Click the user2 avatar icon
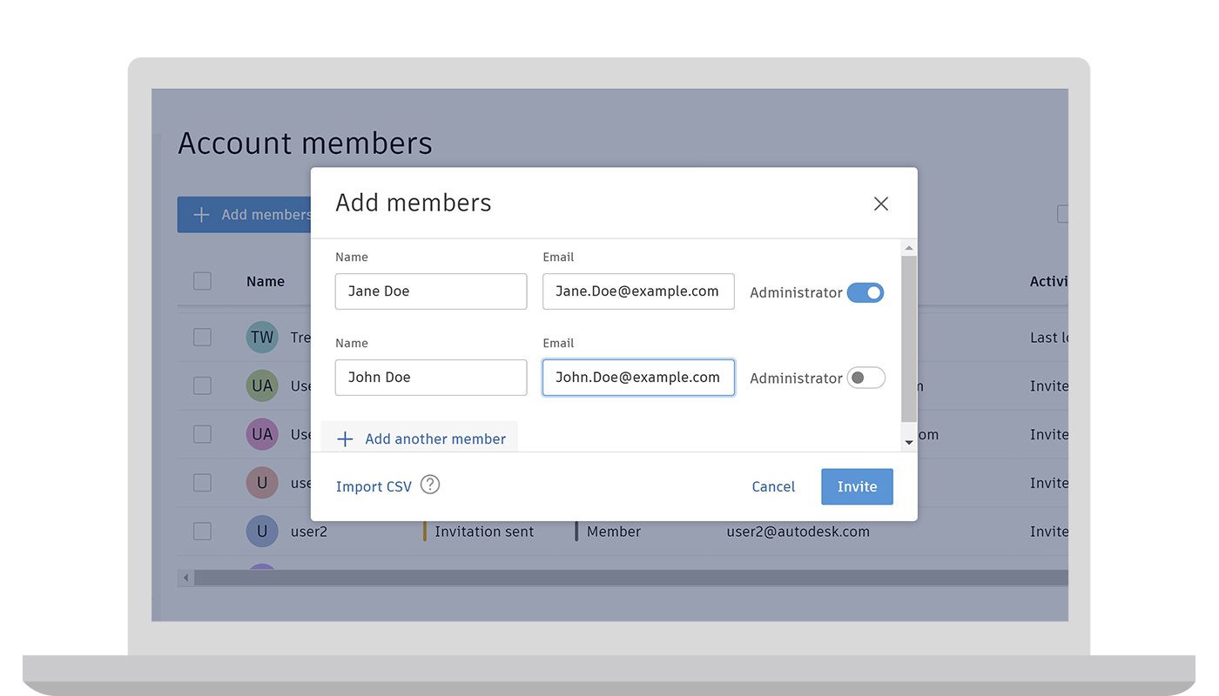1219x696 pixels. pyautogui.click(x=262, y=531)
